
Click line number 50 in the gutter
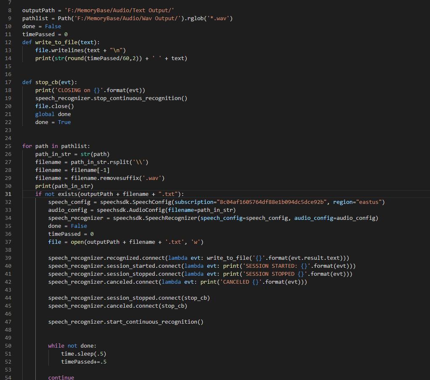tap(8, 346)
